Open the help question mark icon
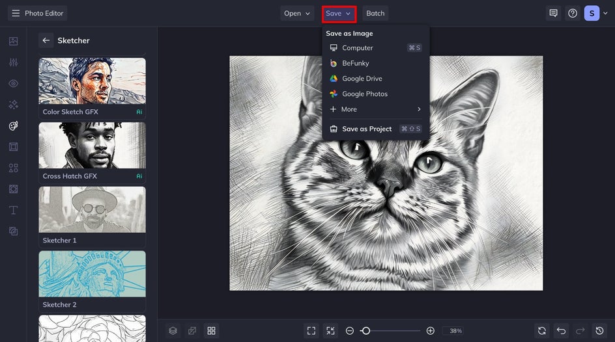 [573, 13]
